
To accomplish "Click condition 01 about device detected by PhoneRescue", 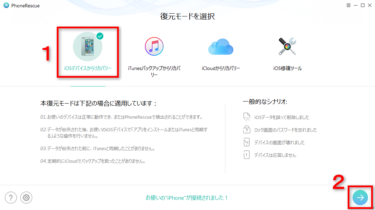I will click(x=122, y=117).
